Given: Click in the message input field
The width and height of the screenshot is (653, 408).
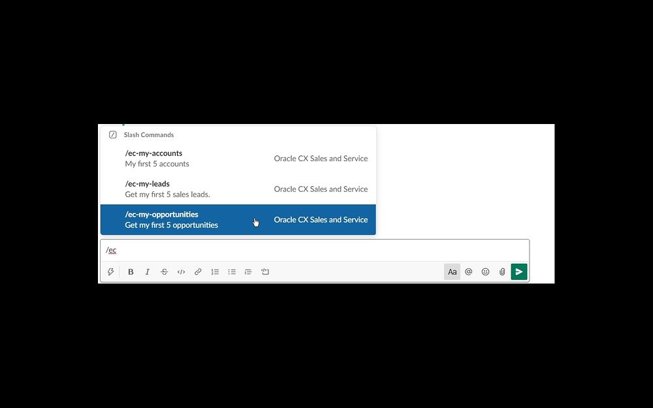Looking at the screenshot, I should click(315, 250).
